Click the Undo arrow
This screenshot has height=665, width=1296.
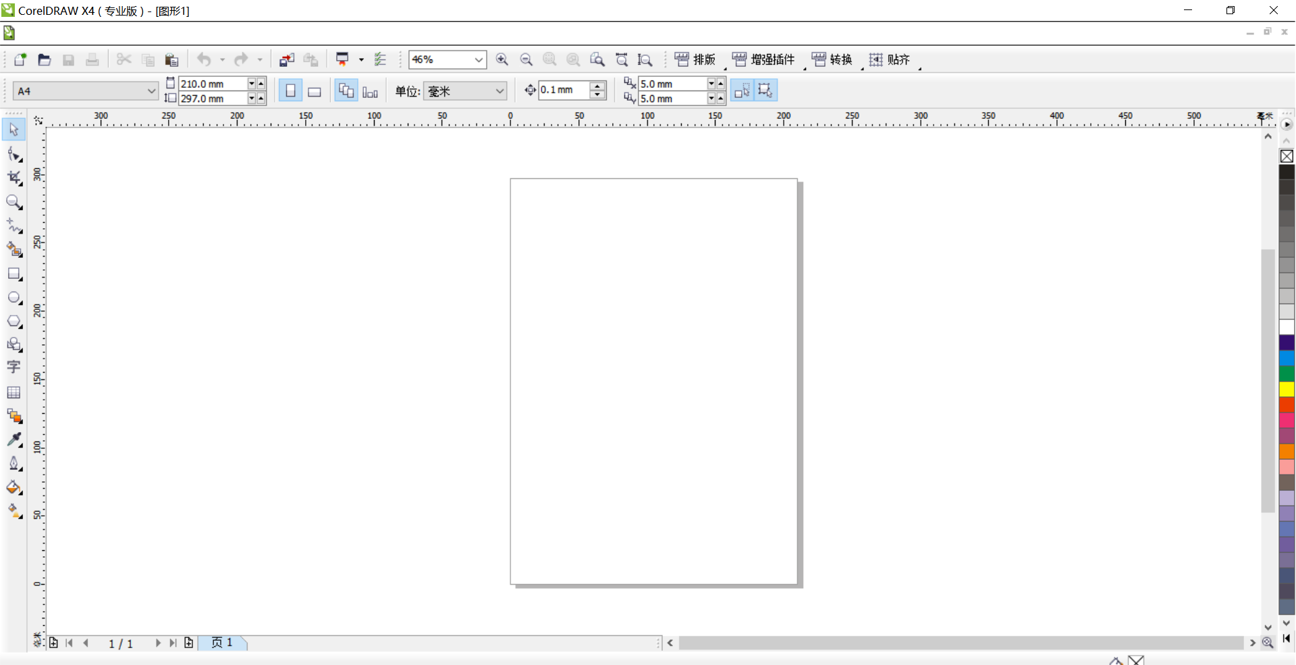click(204, 59)
